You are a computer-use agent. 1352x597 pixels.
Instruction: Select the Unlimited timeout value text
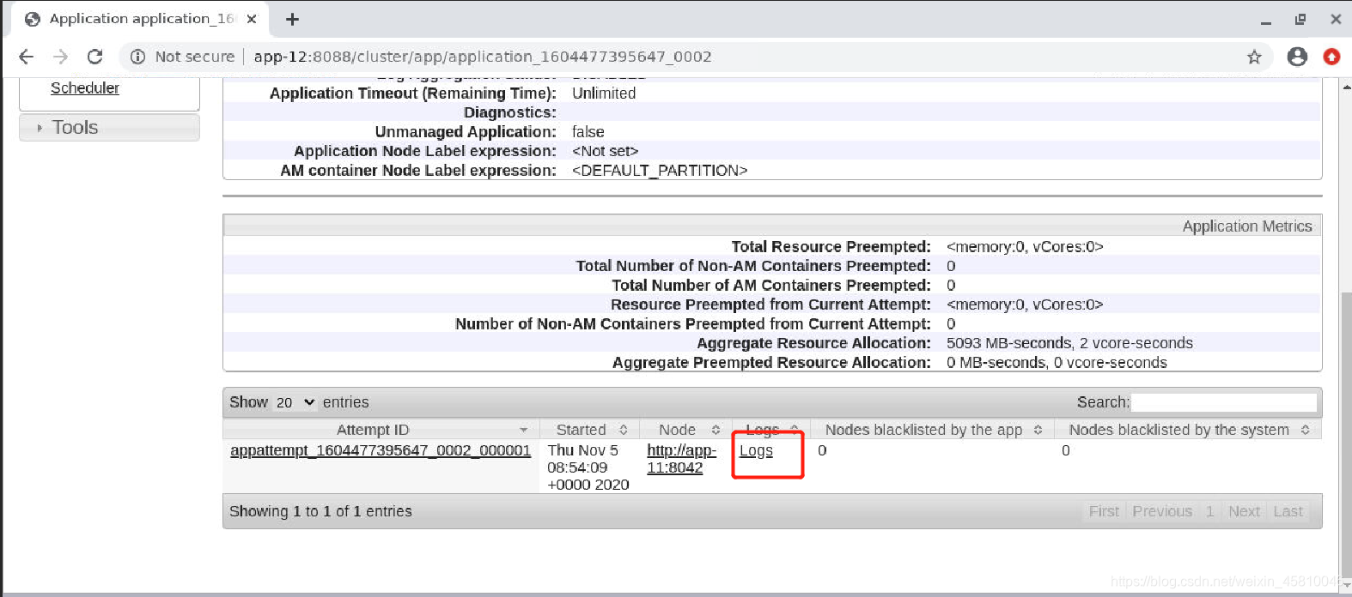point(604,93)
